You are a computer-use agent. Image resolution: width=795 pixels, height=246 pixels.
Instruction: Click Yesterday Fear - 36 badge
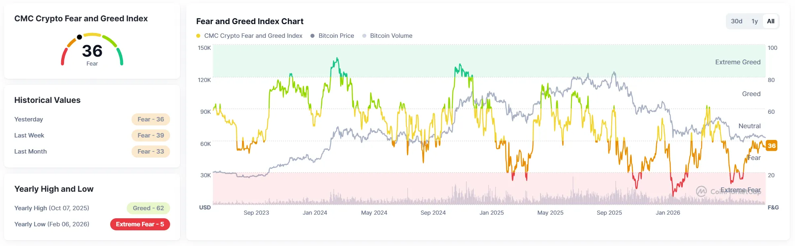[151, 119]
